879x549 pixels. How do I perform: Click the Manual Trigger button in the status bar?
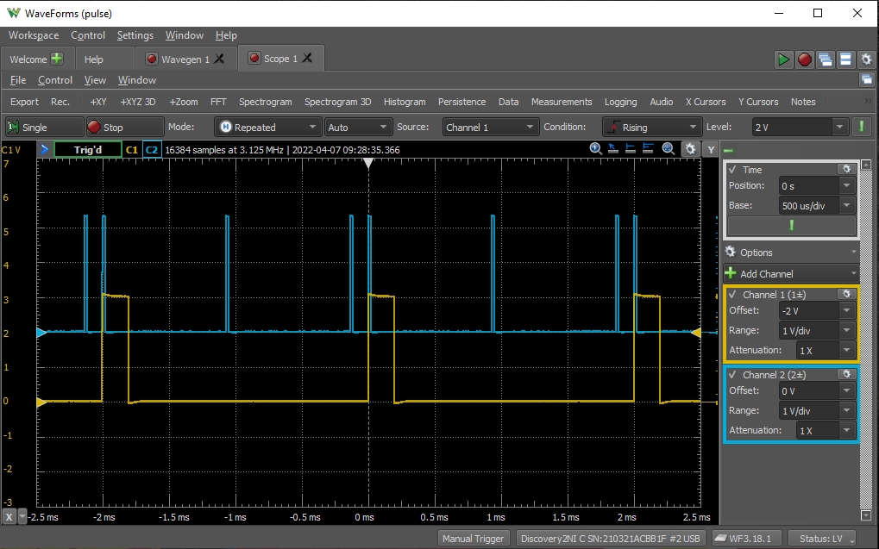coord(473,539)
